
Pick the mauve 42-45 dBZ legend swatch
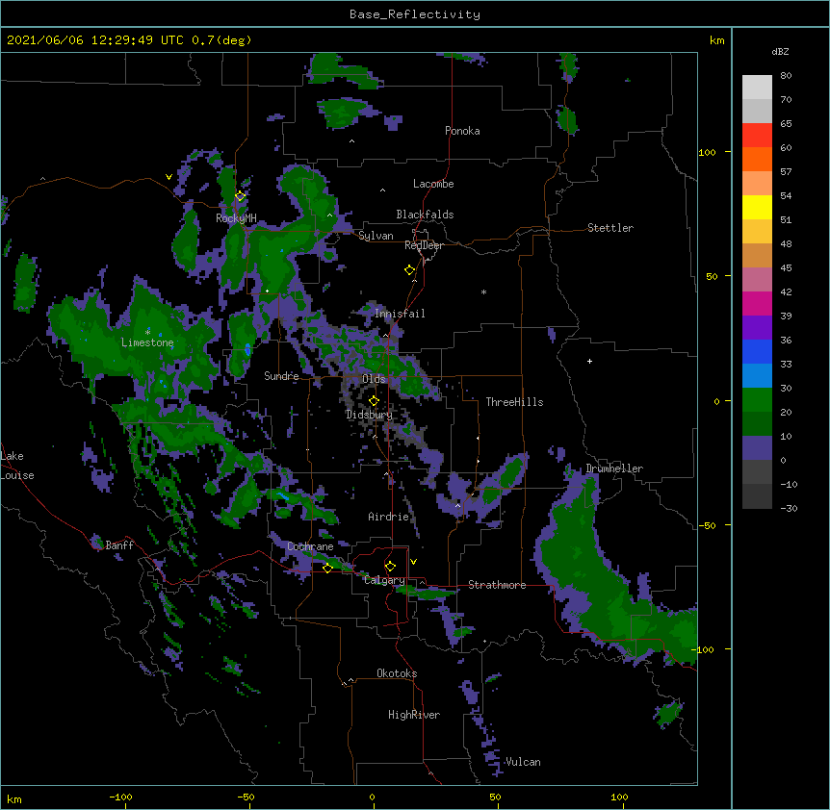[x=757, y=280]
